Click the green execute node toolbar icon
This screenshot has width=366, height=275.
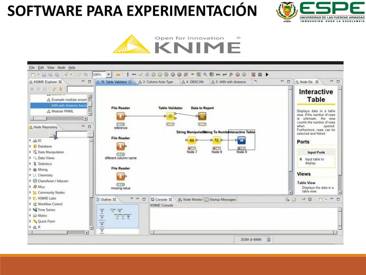click(x=160, y=74)
